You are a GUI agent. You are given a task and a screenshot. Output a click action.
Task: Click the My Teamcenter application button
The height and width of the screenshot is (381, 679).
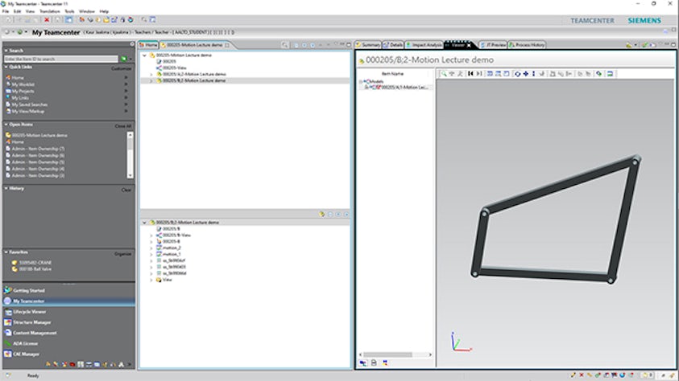click(68, 301)
